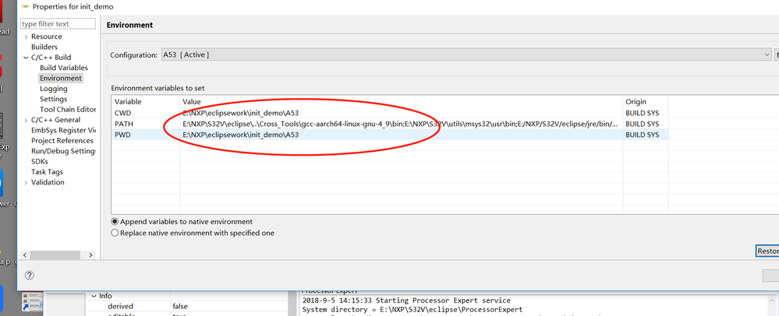The image size is (779, 316).
Task: Select the CWD variable row
Action: 390,113
